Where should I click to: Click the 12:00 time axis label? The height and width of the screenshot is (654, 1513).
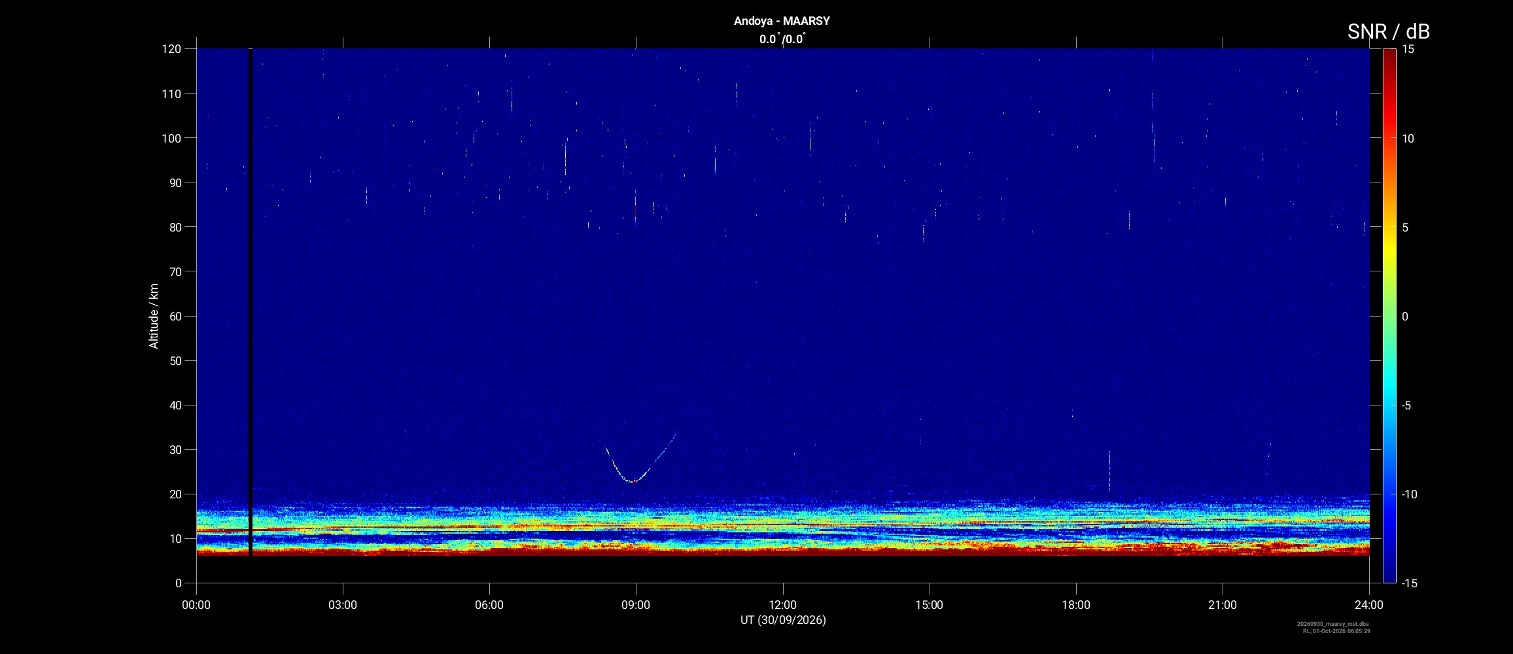click(782, 605)
